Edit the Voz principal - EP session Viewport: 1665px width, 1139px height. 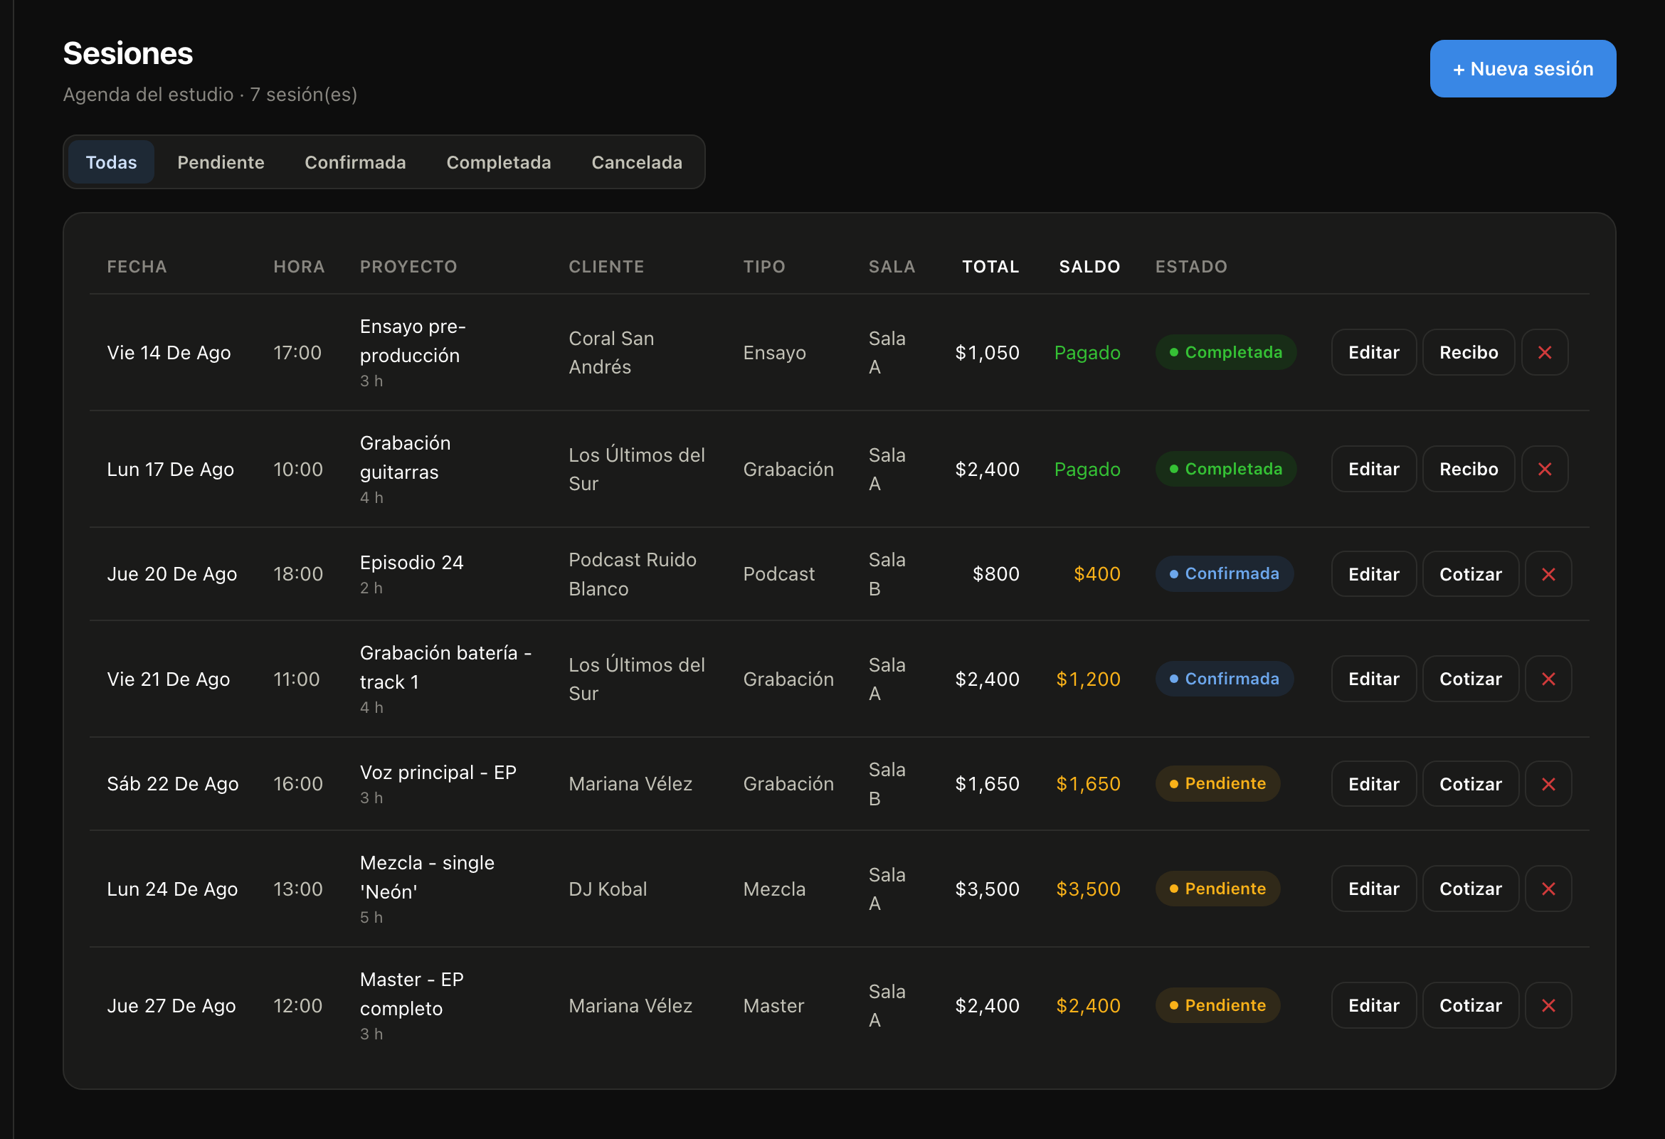pyautogui.click(x=1373, y=784)
